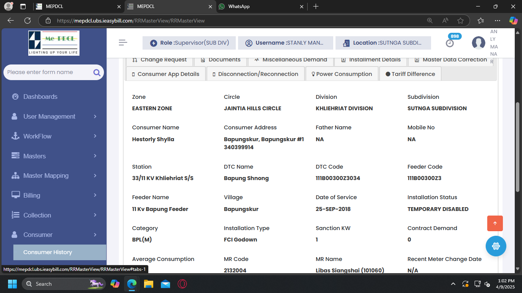
Task: Click the Username STANLY MAN button
Action: click(x=285, y=43)
